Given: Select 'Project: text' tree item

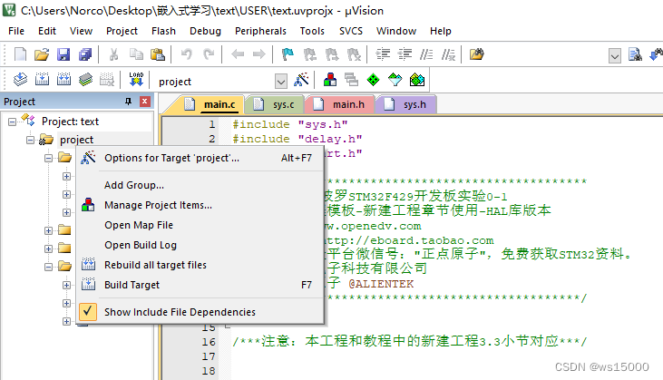Looking at the screenshot, I should coord(70,122).
